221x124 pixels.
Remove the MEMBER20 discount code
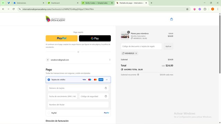tap(136, 53)
